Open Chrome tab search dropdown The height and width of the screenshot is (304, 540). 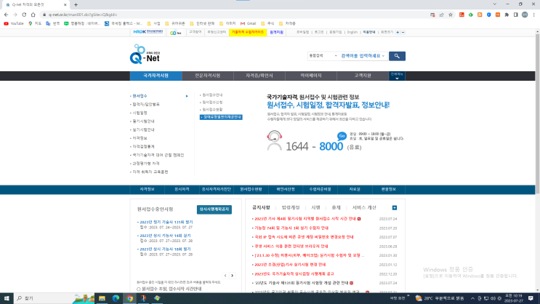click(494, 4)
